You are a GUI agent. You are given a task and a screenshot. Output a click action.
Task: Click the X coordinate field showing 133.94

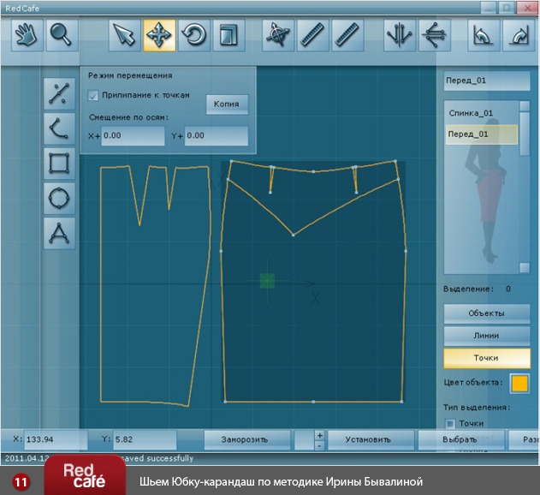56,440
